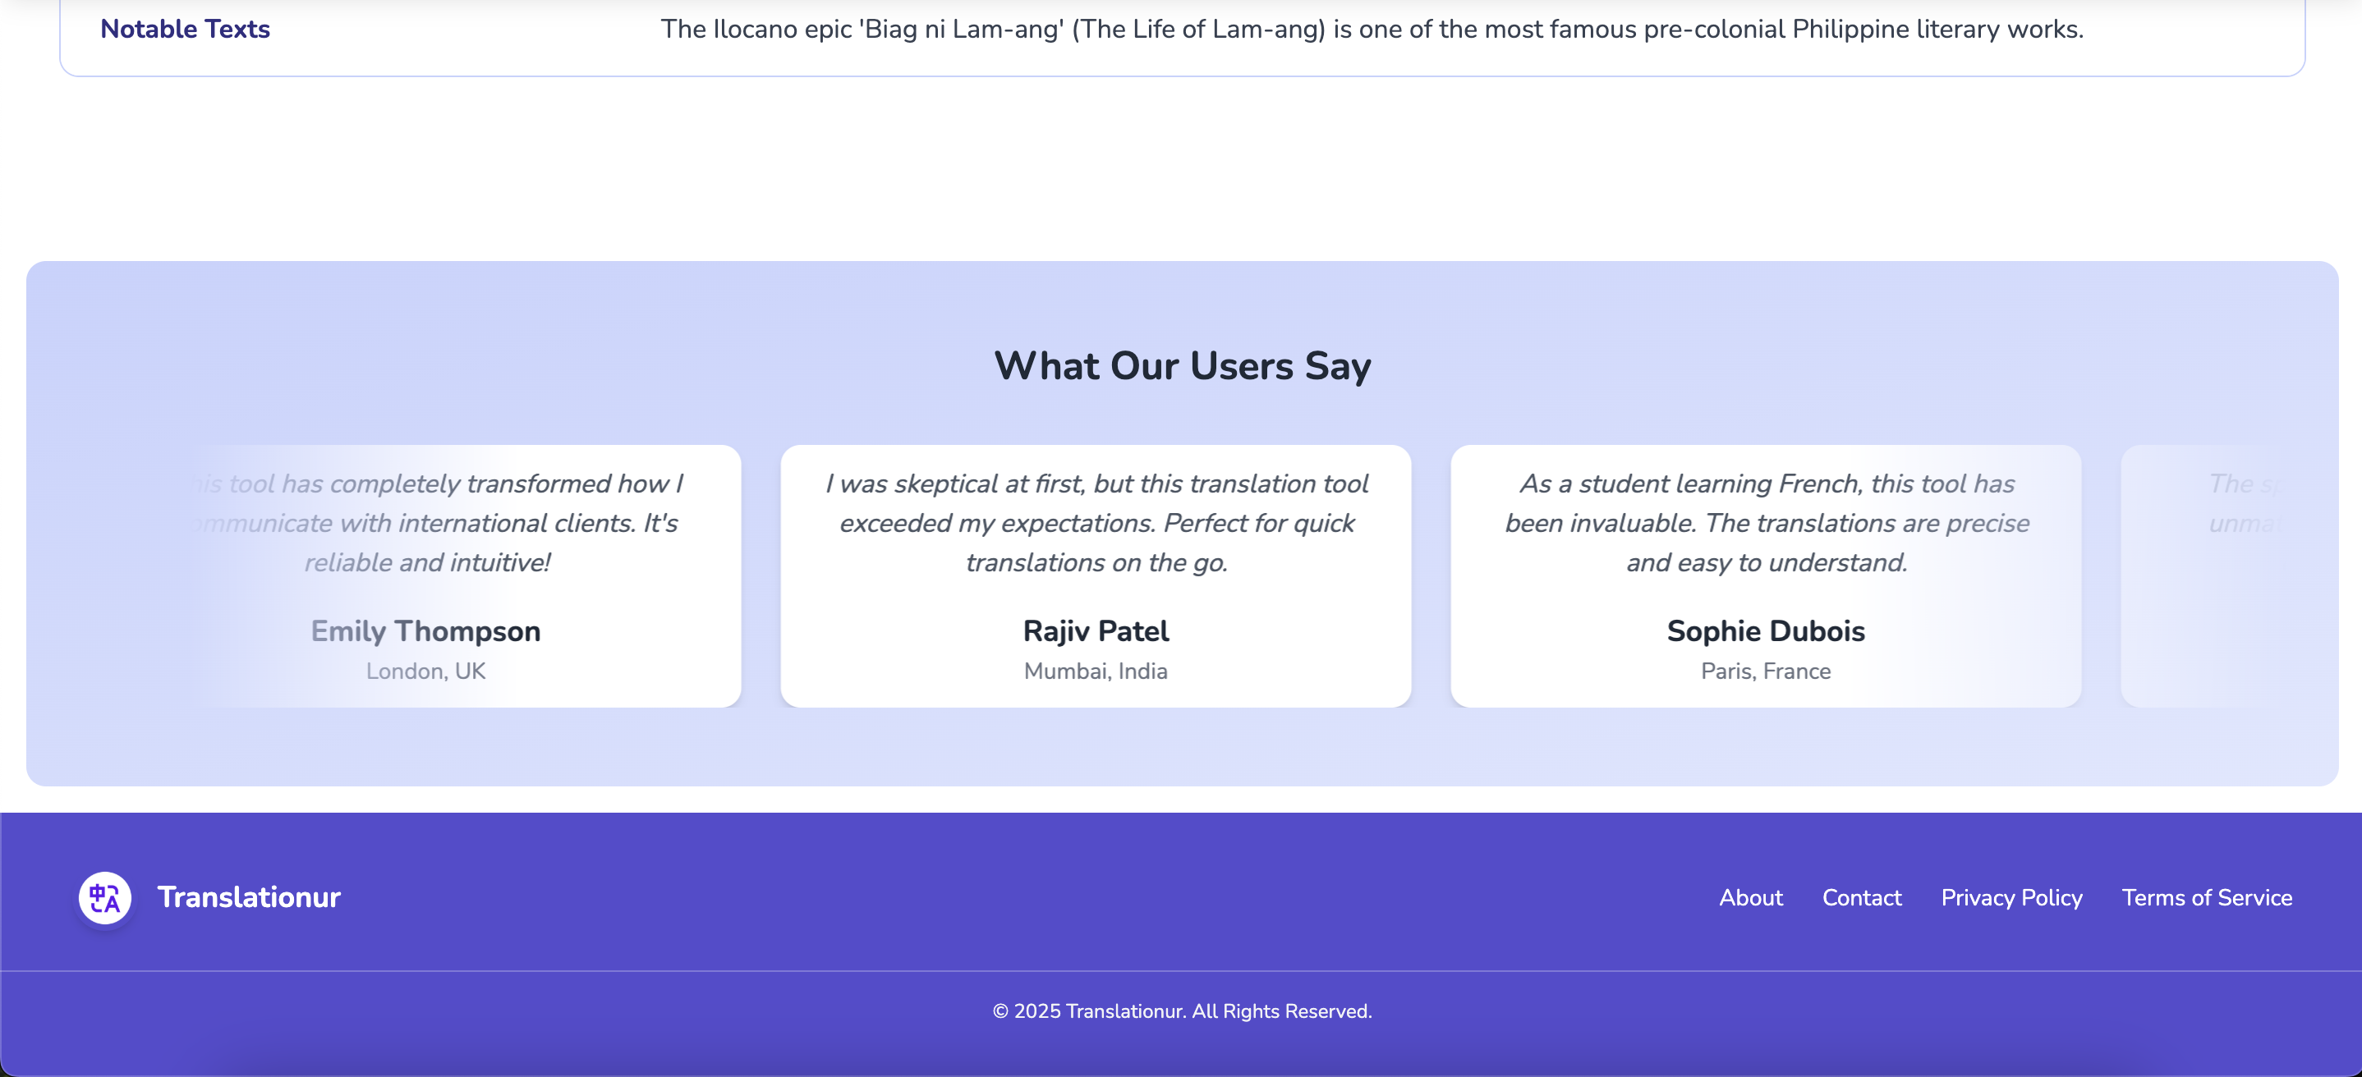Select Sophie Dubois's testimonial card
This screenshot has width=2362, height=1077.
[1765, 575]
